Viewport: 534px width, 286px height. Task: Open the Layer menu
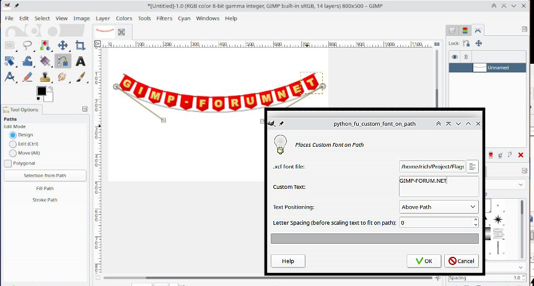pos(102,19)
